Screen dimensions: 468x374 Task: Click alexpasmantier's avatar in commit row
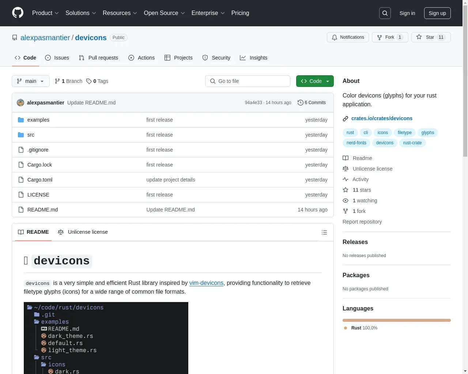click(20, 103)
